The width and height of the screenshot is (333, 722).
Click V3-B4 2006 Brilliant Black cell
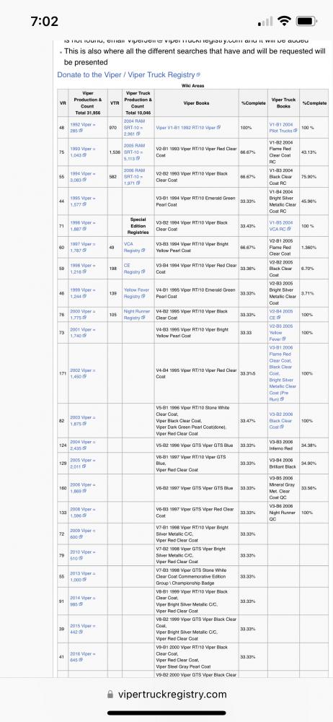click(x=283, y=464)
